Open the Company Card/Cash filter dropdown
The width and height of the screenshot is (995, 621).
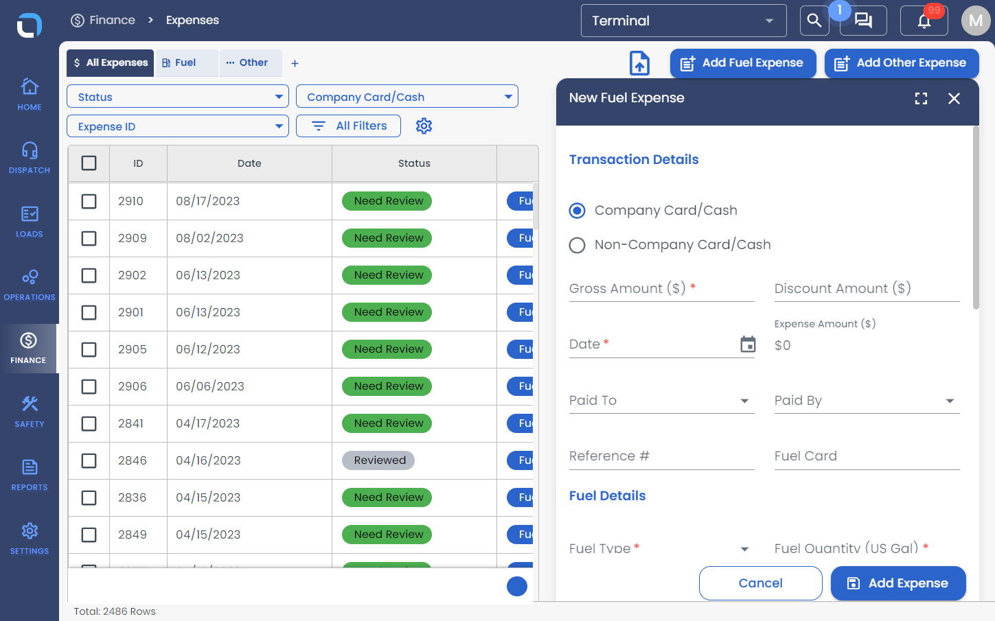(407, 97)
